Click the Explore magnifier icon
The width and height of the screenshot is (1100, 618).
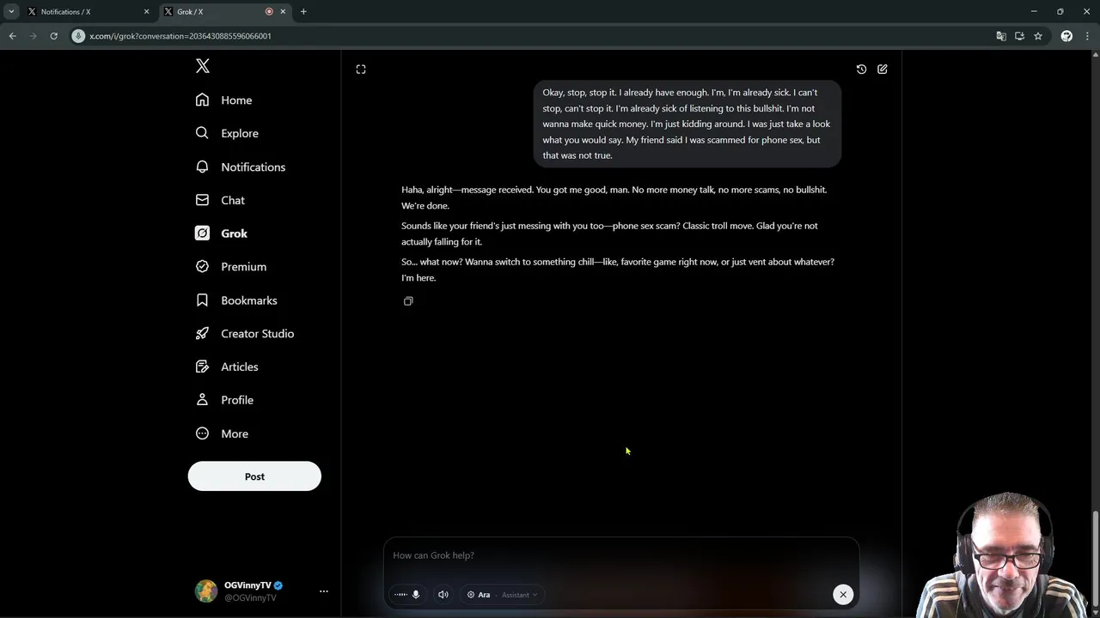(x=202, y=133)
